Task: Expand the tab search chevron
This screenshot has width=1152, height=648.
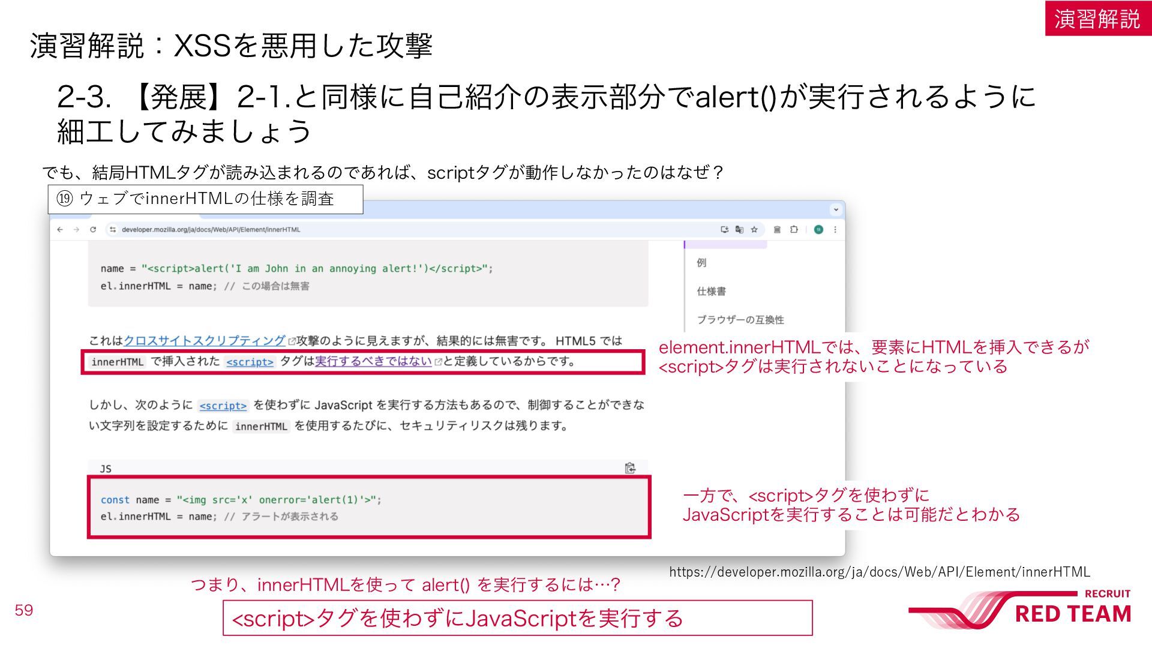Action: 836,209
